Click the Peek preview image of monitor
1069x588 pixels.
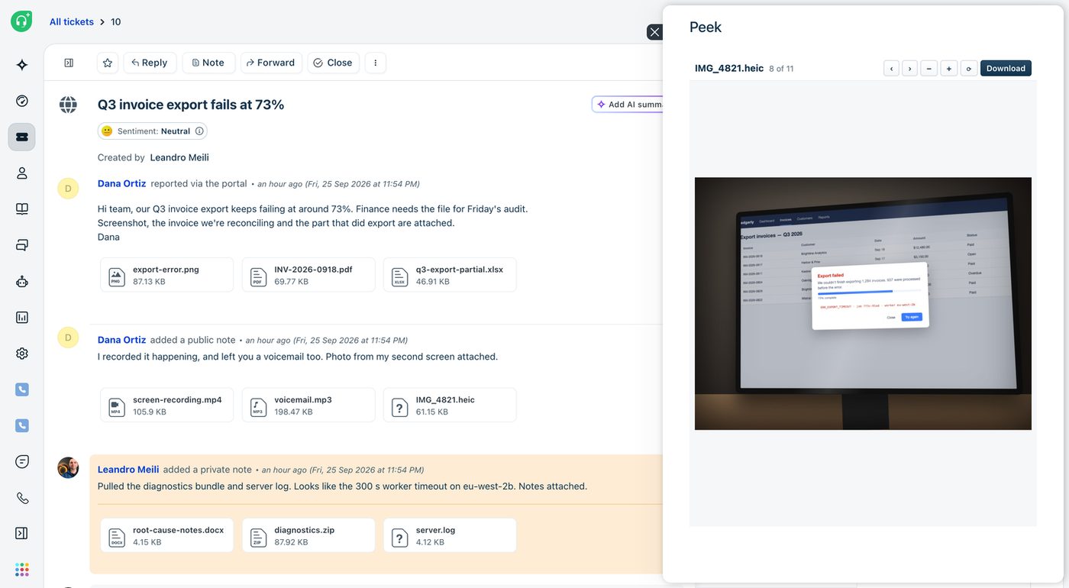(863, 304)
